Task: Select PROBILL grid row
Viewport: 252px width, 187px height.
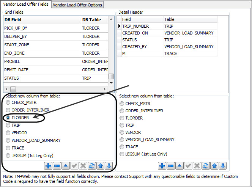Action: [x=56, y=62]
